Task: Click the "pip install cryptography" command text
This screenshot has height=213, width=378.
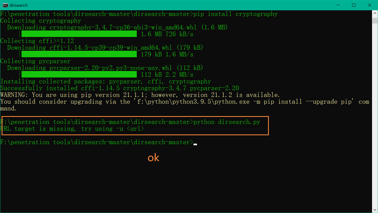Action: tap(236, 14)
